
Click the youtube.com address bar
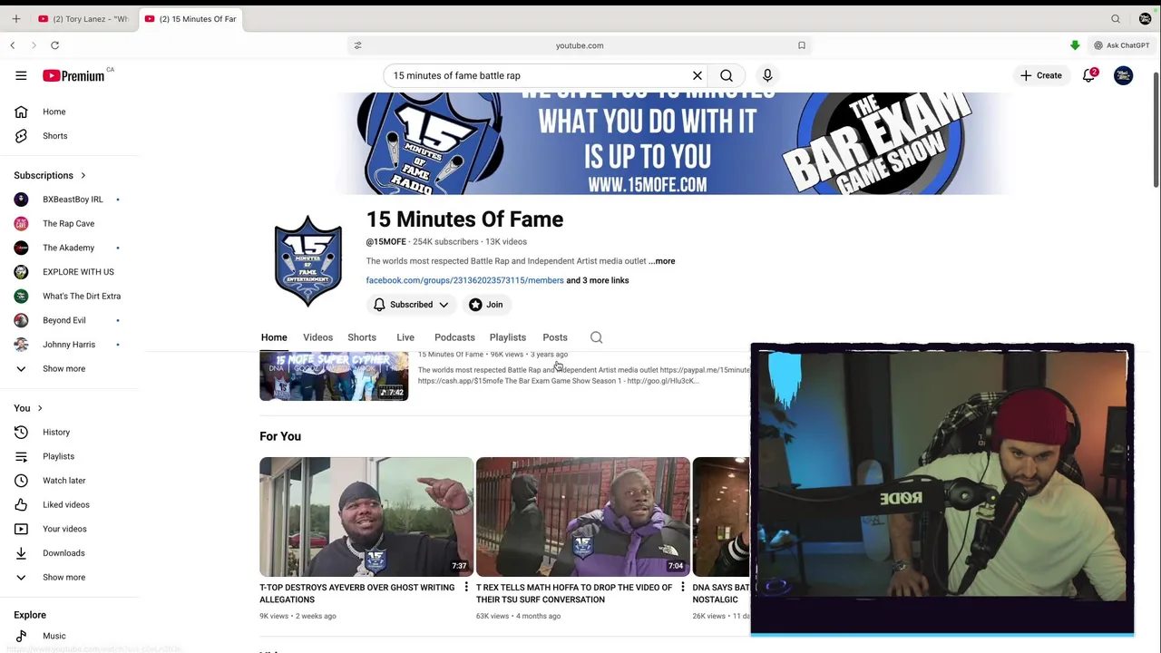point(580,45)
